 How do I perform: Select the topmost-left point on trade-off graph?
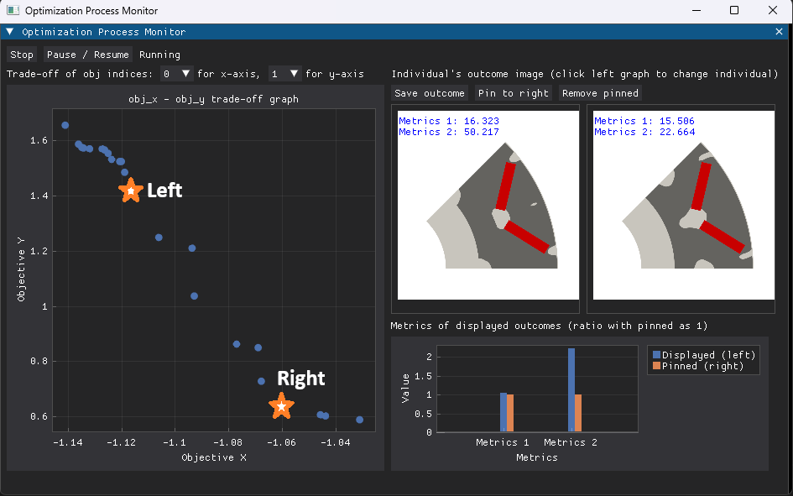[65, 125]
